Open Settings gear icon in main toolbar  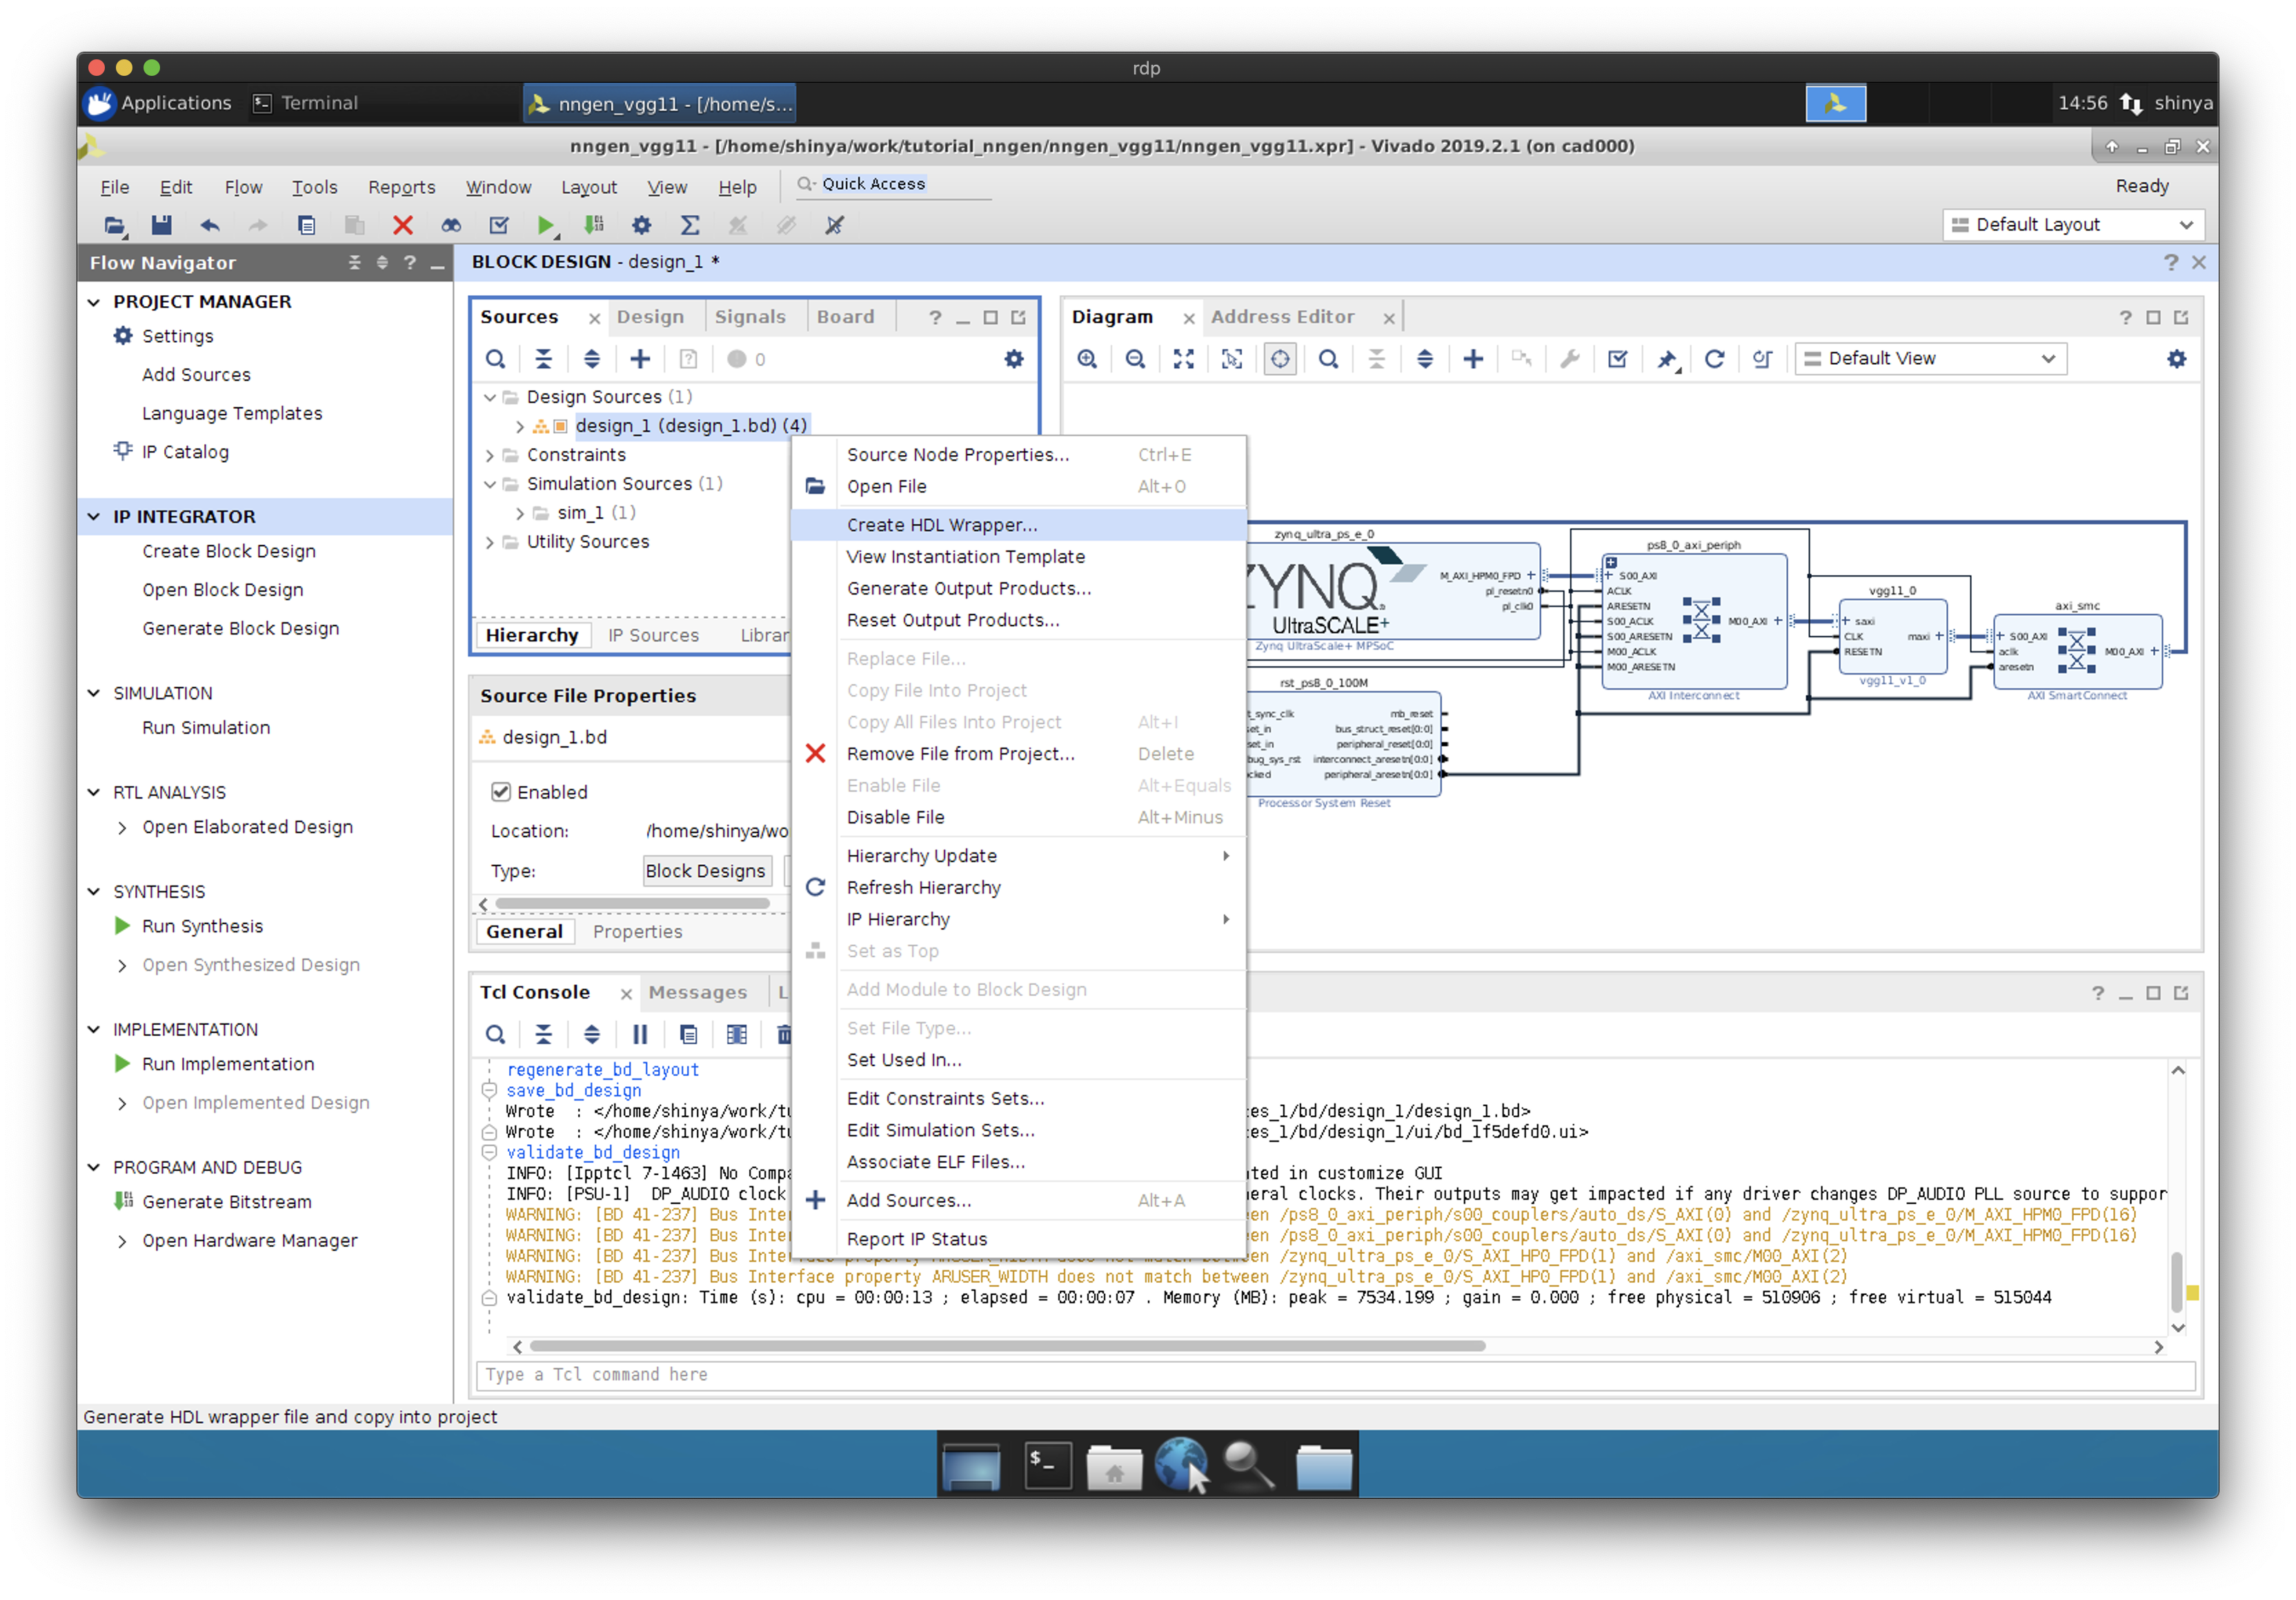tap(641, 225)
